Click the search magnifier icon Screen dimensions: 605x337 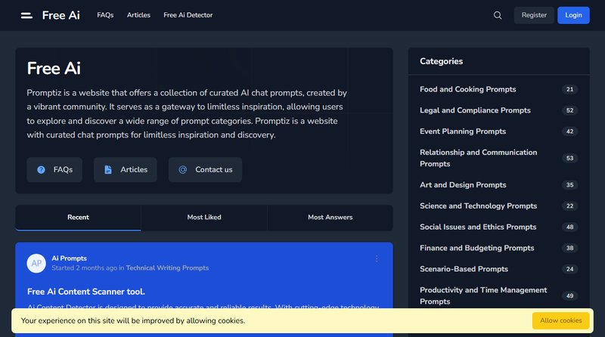(x=498, y=15)
